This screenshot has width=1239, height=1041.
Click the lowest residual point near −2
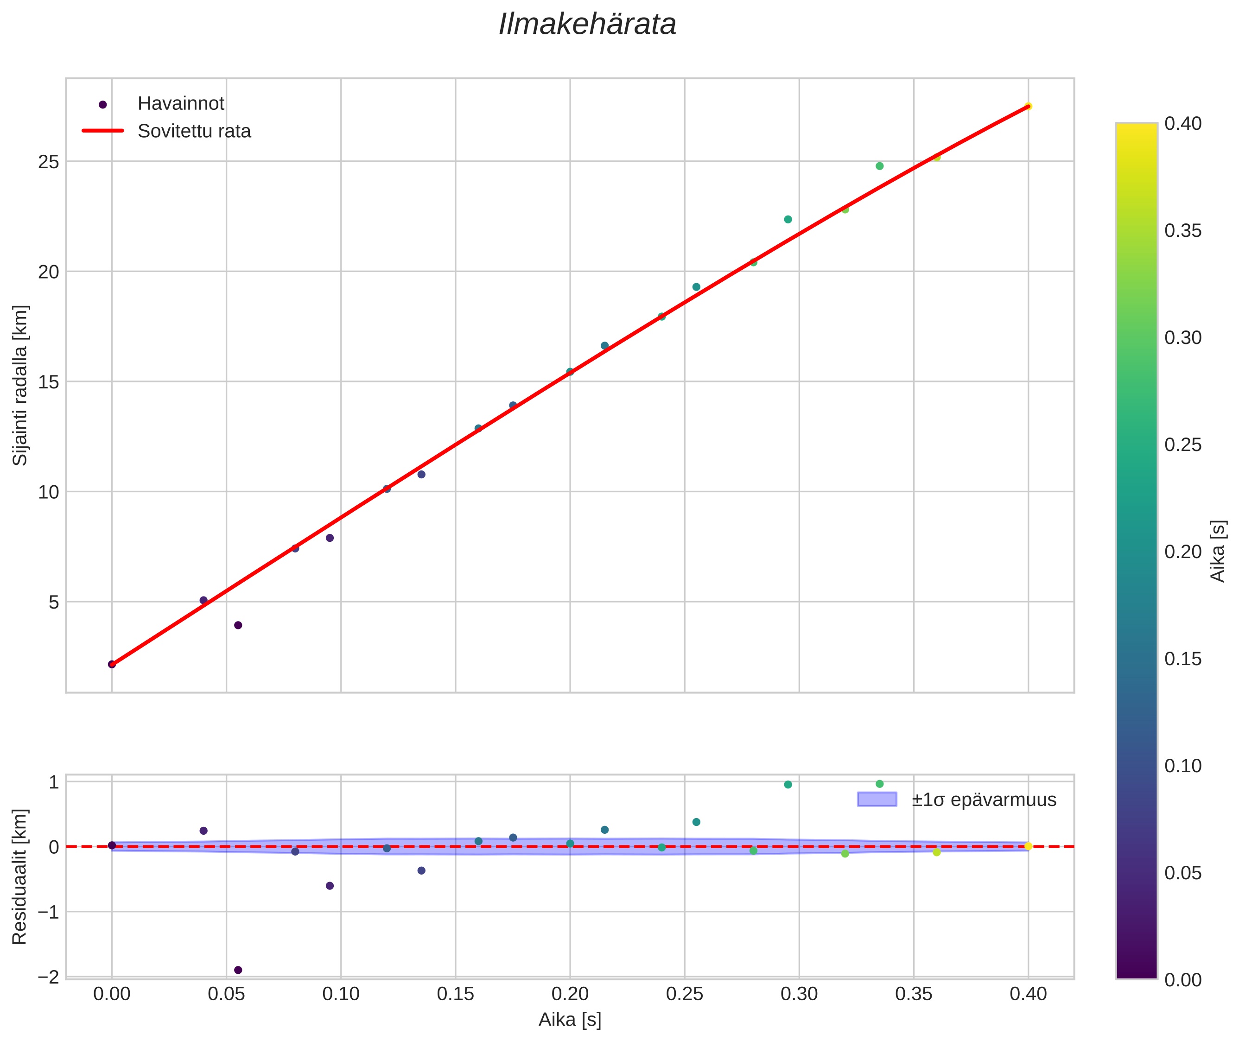point(238,970)
